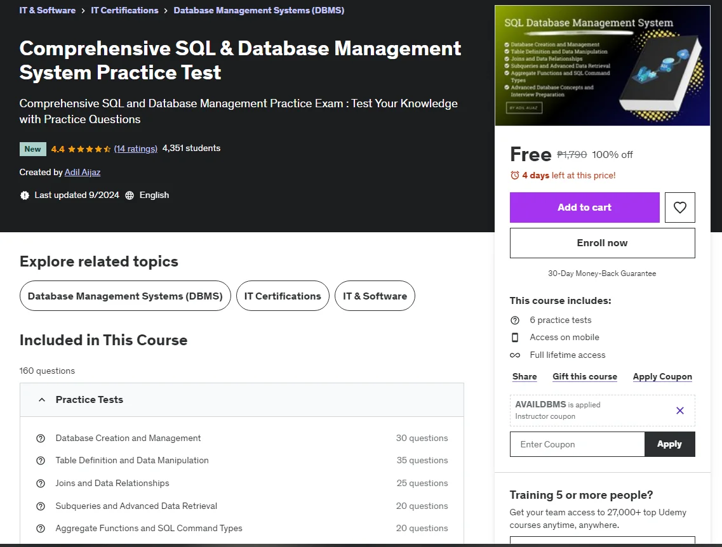
Task: Click the Database Creation and Management quiz icon
Action: click(41, 438)
